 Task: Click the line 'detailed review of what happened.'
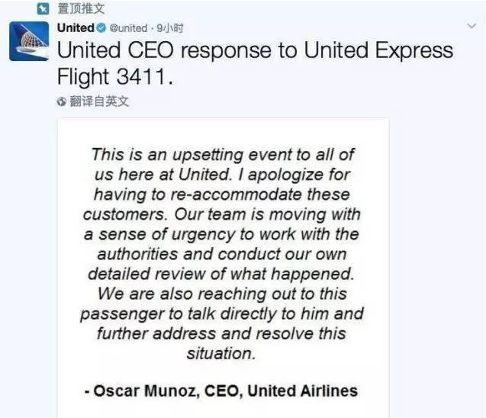tap(221, 274)
